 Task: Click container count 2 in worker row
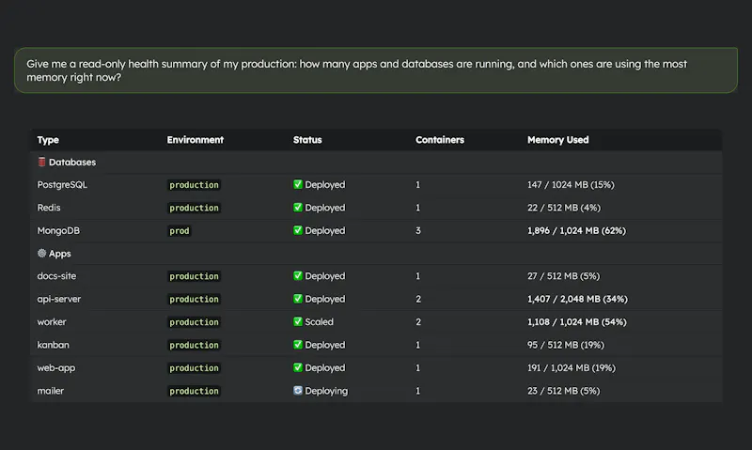pos(418,322)
